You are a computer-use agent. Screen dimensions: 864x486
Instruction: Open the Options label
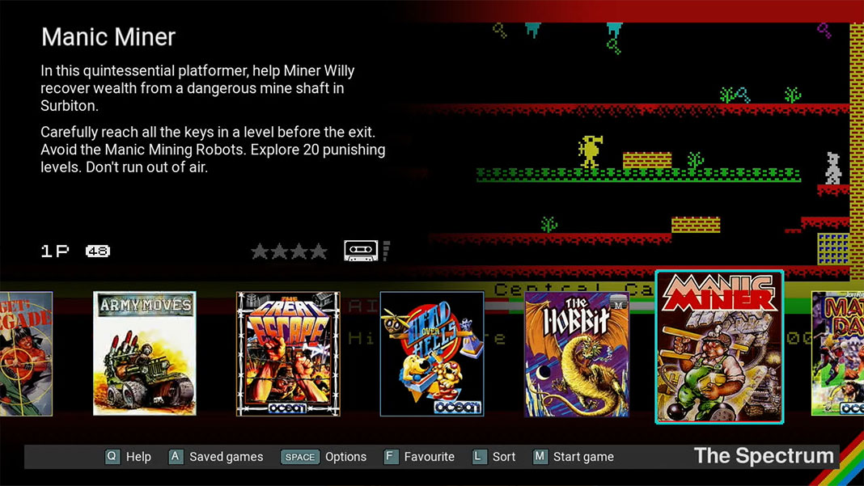pyautogui.click(x=345, y=457)
